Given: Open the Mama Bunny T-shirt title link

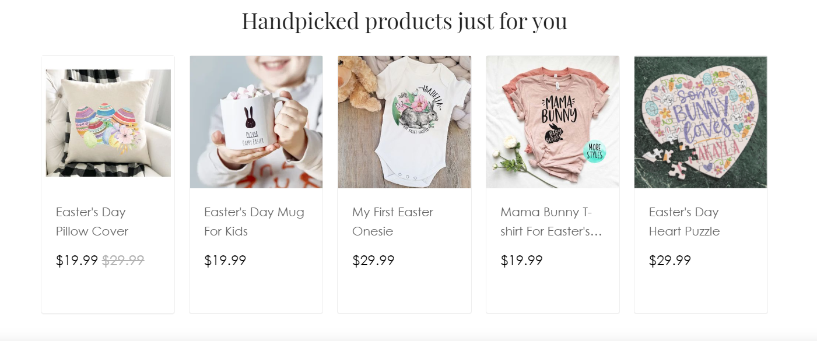Looking at the screenshot, I should click(551, 222).
